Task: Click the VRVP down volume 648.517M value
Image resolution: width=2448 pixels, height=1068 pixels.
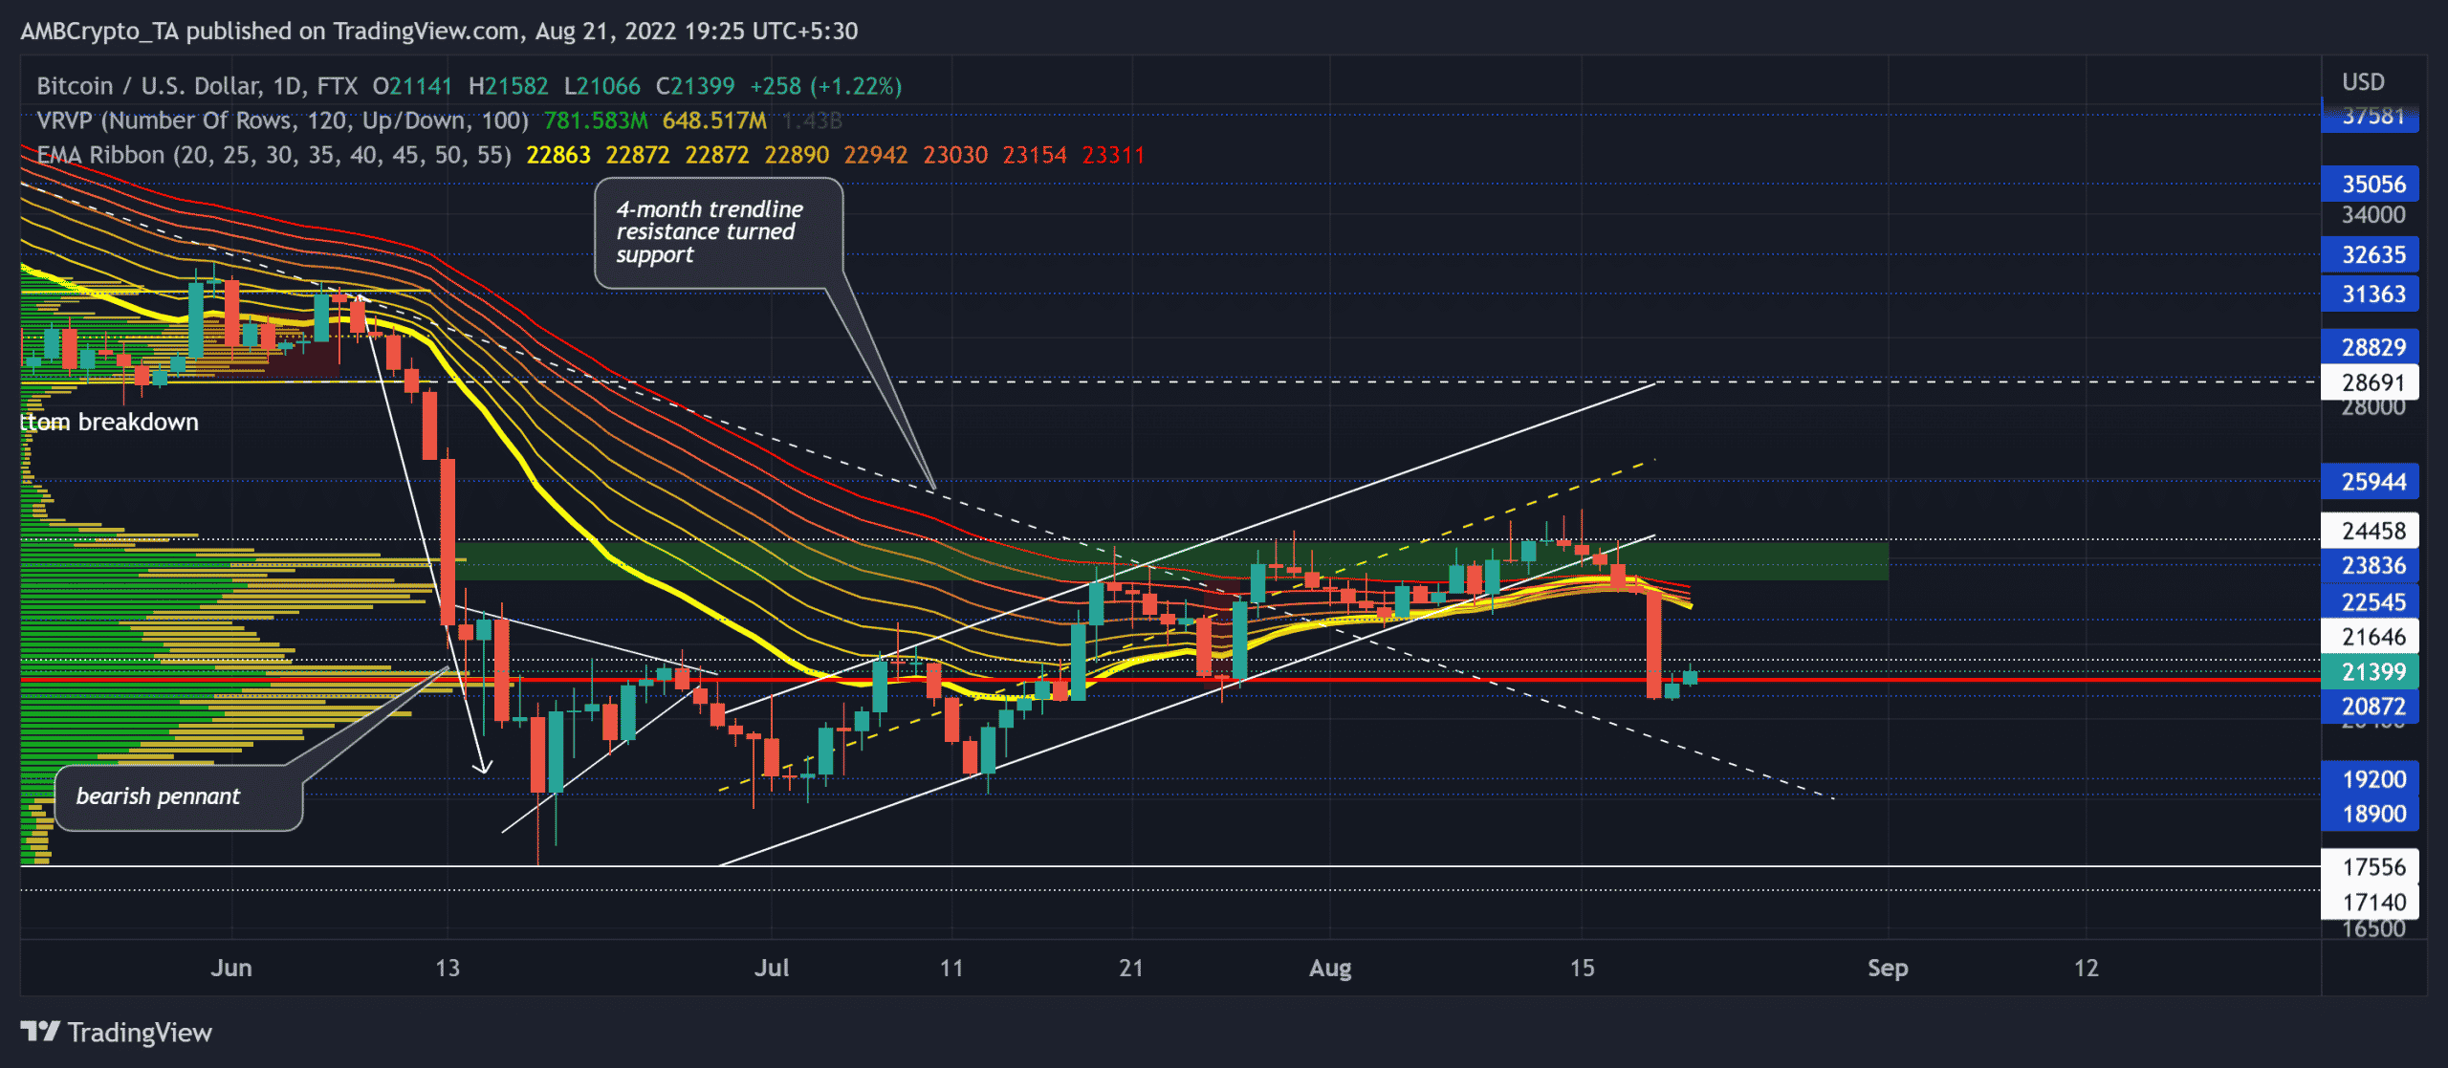Action: (x=714, y=120)
